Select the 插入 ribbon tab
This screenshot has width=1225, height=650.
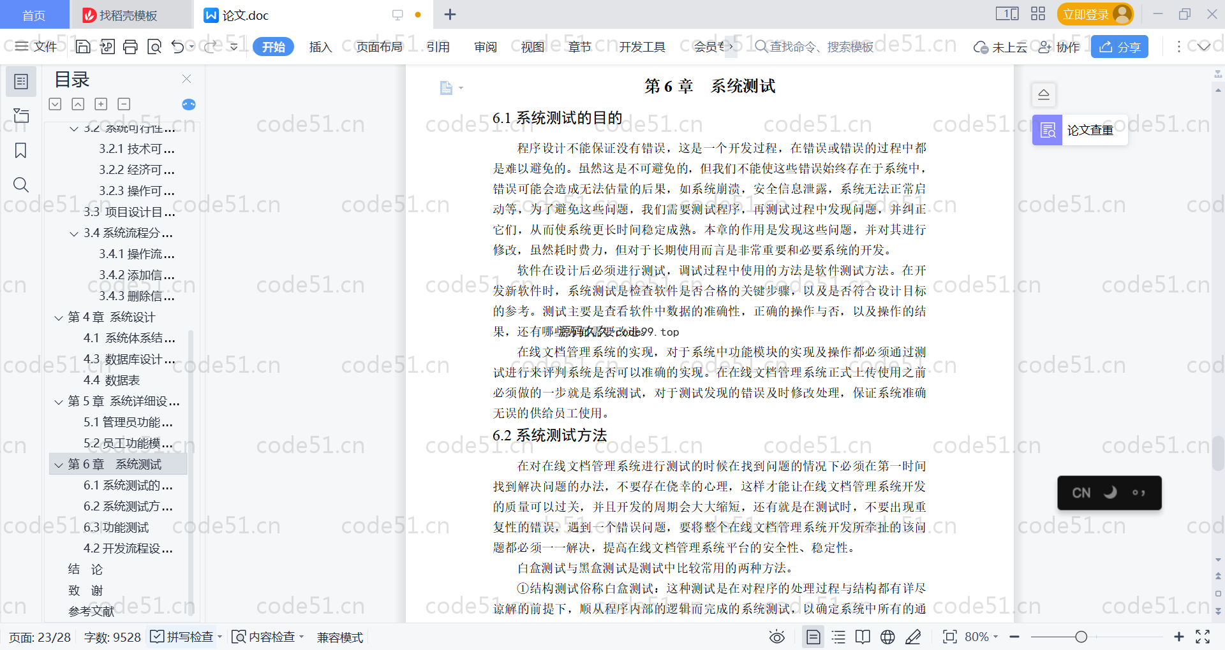(x=320, y=47)
